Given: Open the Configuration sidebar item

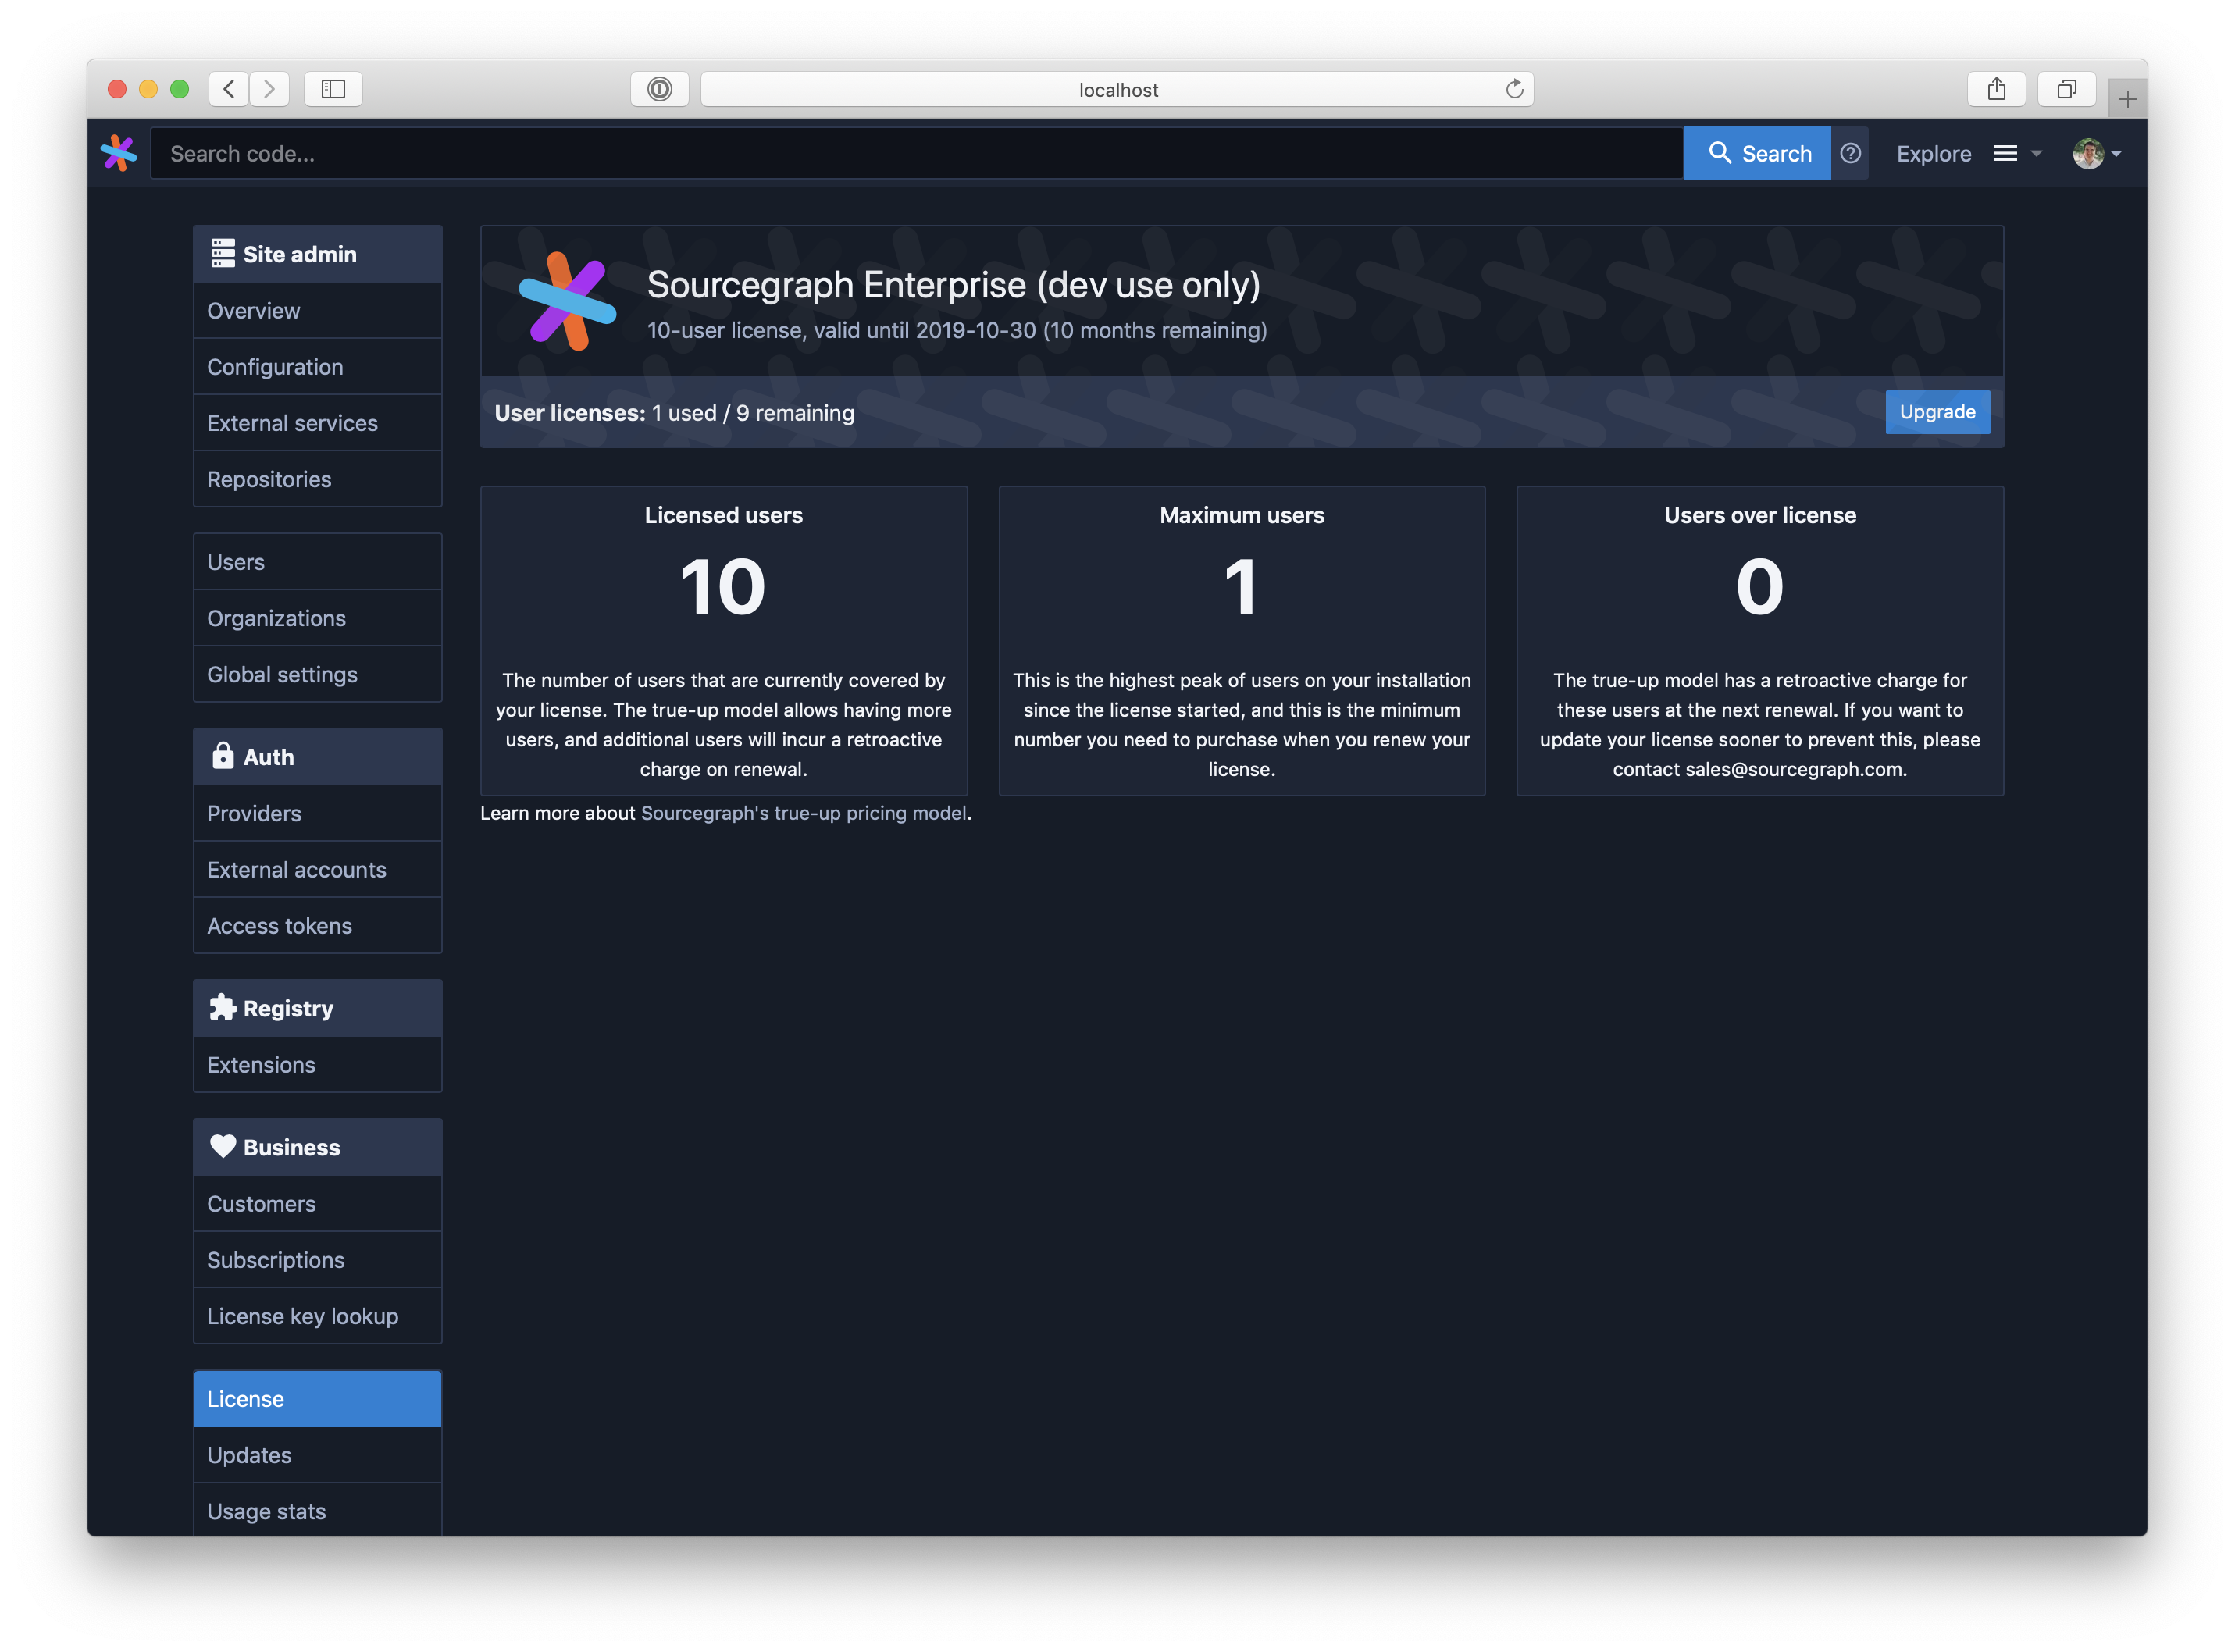Looking at the screenshot, I should pyautogui.click(x=317, y=367).
